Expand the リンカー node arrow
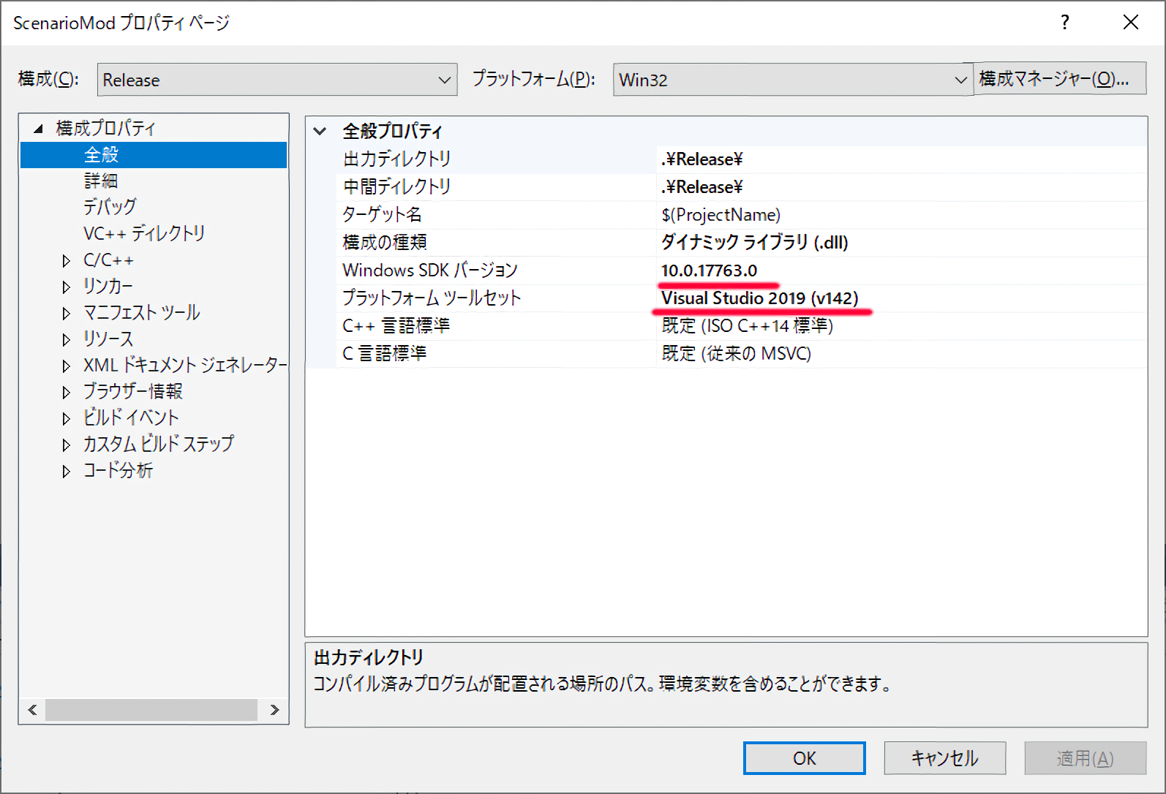This screenshot has width=1166, height=794. click(67, 287)
